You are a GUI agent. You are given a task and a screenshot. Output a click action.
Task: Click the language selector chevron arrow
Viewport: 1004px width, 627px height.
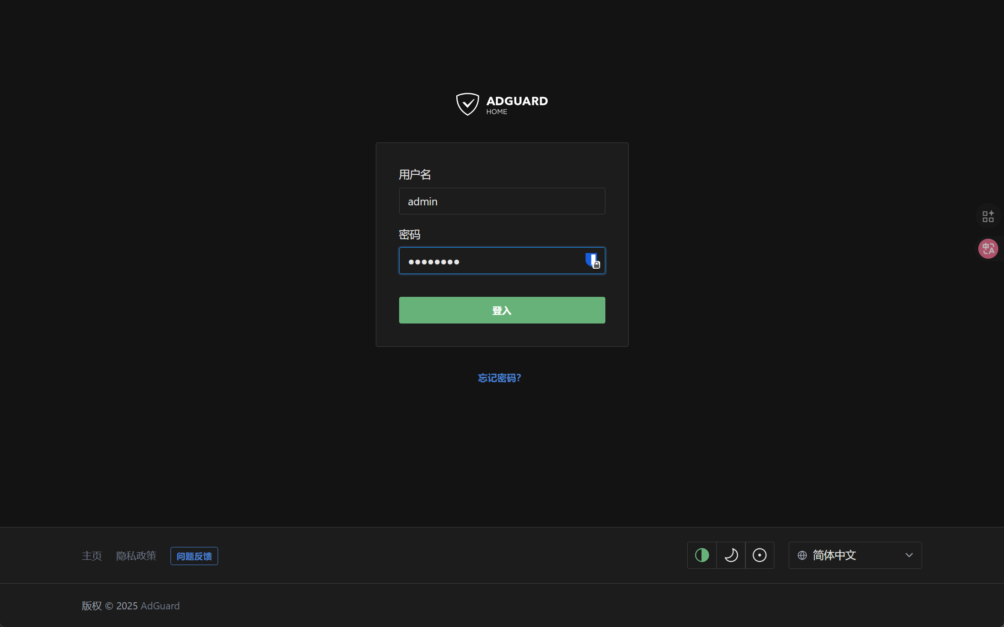[x=909, y=555]
